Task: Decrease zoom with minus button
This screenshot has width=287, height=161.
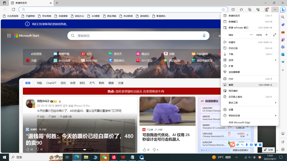Action: (251, 35)
